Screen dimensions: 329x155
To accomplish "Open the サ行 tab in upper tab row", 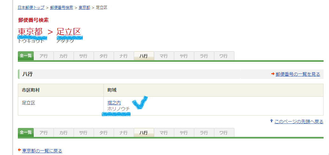I will point(84,56).
